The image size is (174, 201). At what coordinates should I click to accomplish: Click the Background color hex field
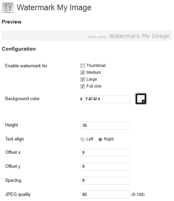[x=107, y=99]
